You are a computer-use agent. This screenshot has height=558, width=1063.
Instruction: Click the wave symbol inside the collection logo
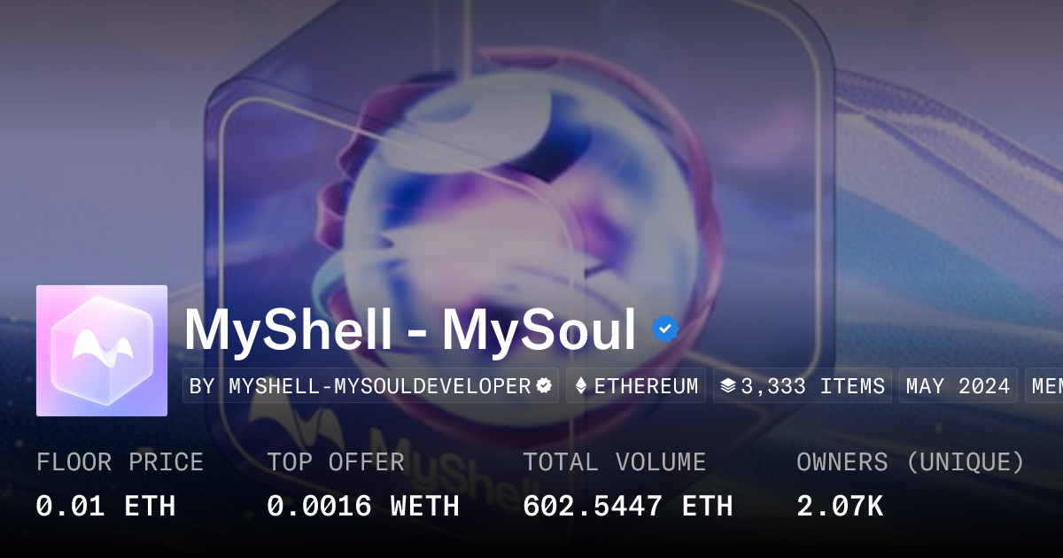(x=103, y=348)
